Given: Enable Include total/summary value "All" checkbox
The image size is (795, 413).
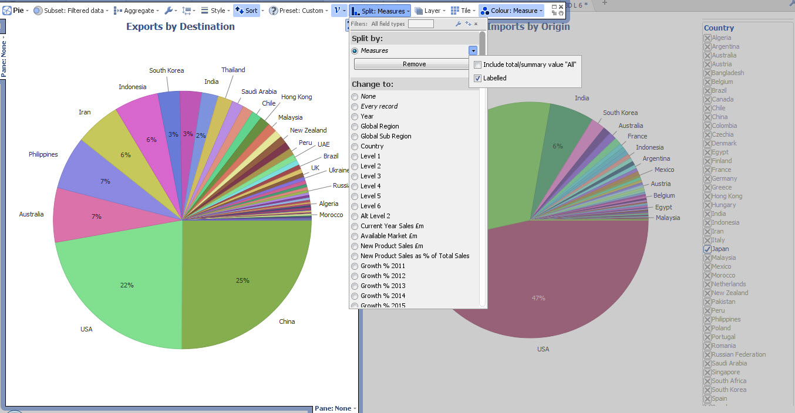Looking at the screenshot, I should 478,65.
